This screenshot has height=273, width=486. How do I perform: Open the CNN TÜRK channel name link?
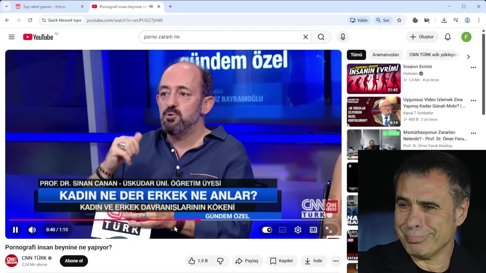coord(34,258)
